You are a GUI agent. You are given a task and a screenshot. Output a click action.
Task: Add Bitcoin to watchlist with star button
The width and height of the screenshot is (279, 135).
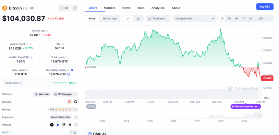pos(64,8)
